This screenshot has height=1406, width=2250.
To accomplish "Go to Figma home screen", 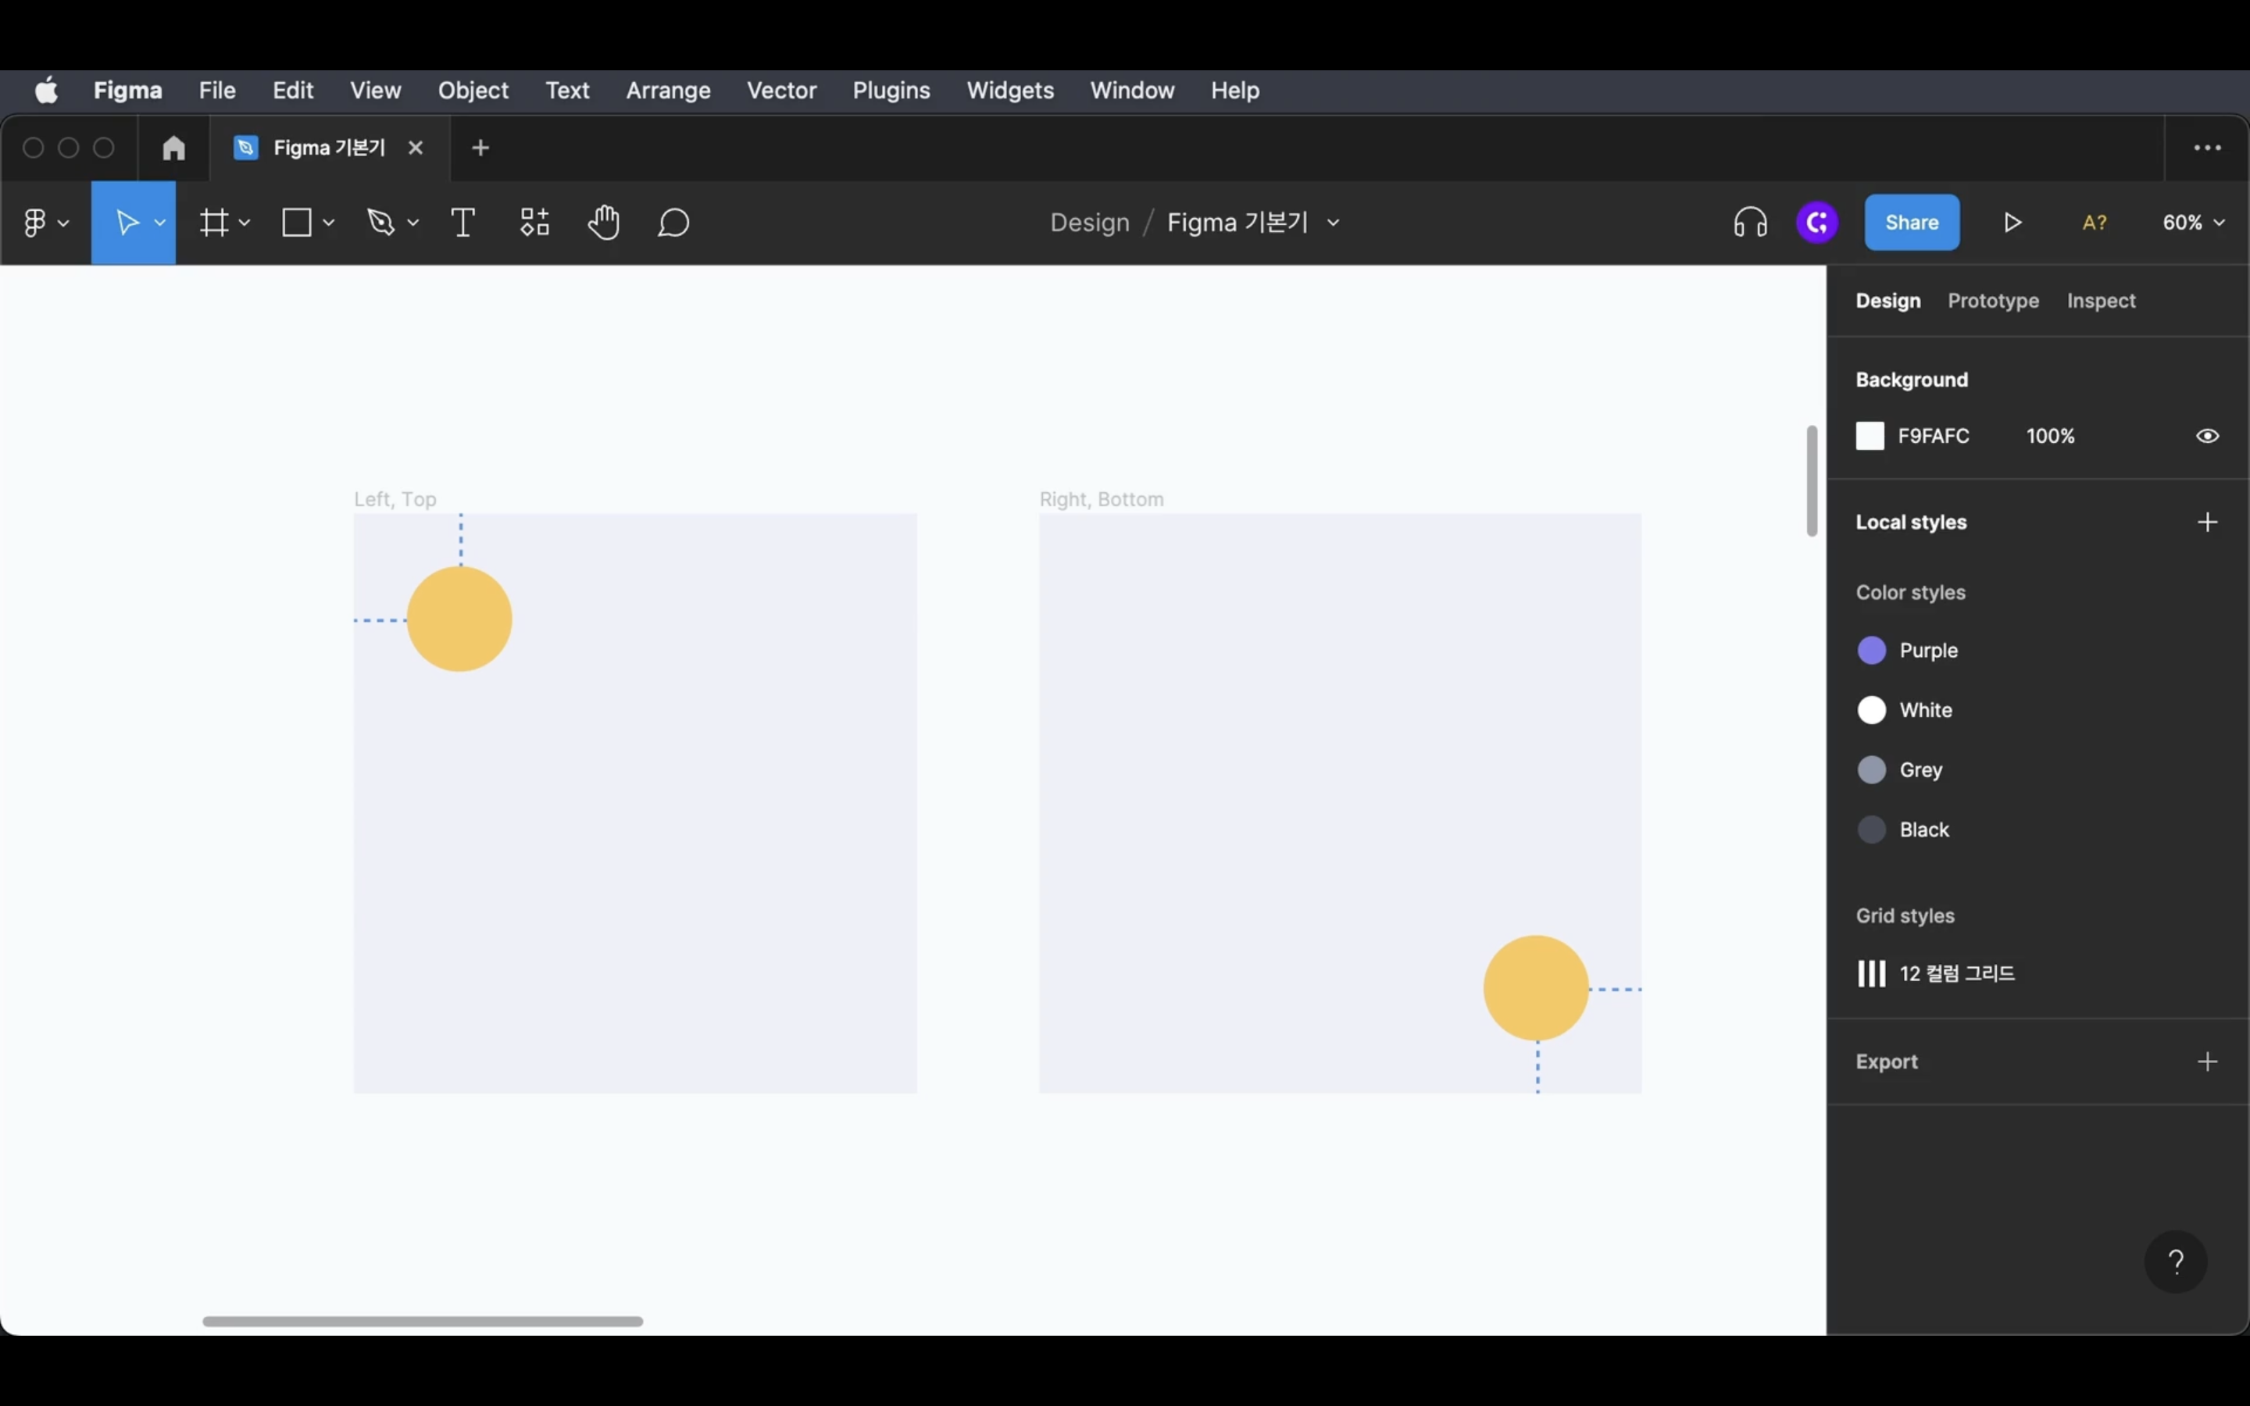I will click(x=174, y=148).
